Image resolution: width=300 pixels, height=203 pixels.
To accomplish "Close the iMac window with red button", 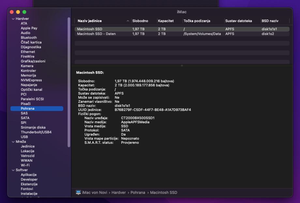I will click(12, 12).
